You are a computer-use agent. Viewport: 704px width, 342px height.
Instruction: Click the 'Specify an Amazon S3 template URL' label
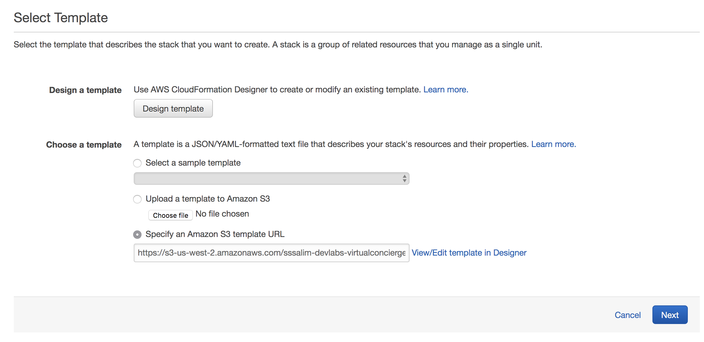[x=215, y=234]
